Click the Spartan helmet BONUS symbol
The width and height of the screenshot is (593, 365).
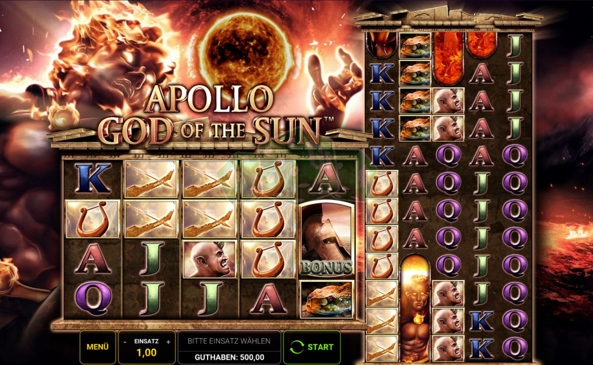[327, 239]
